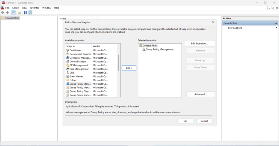Image resolution: width=279 pixels, height=146 pixels.
Task: Click the DNS snap-in icon
Action: (x=68, y=73)
